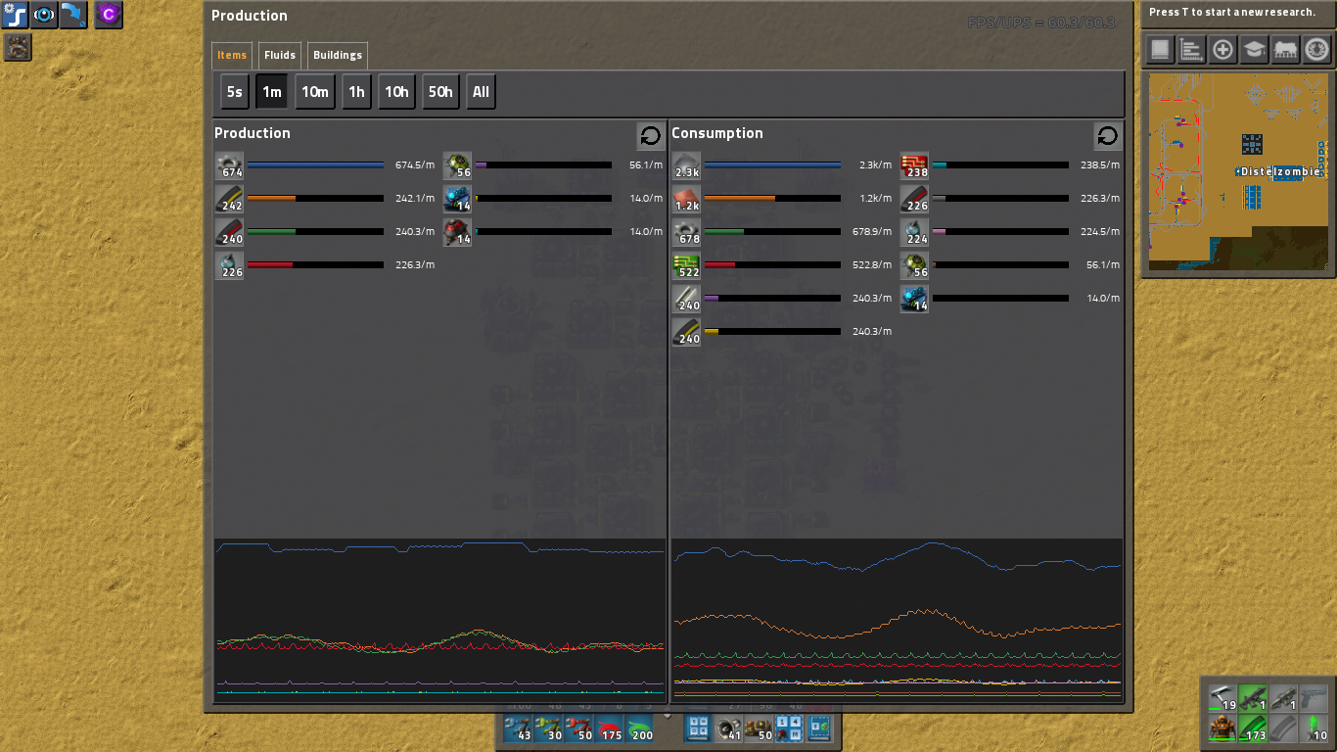Select iron stick in Consumption list (240)
Screen dimensions: 1337x752
click(x=687, y=299)
